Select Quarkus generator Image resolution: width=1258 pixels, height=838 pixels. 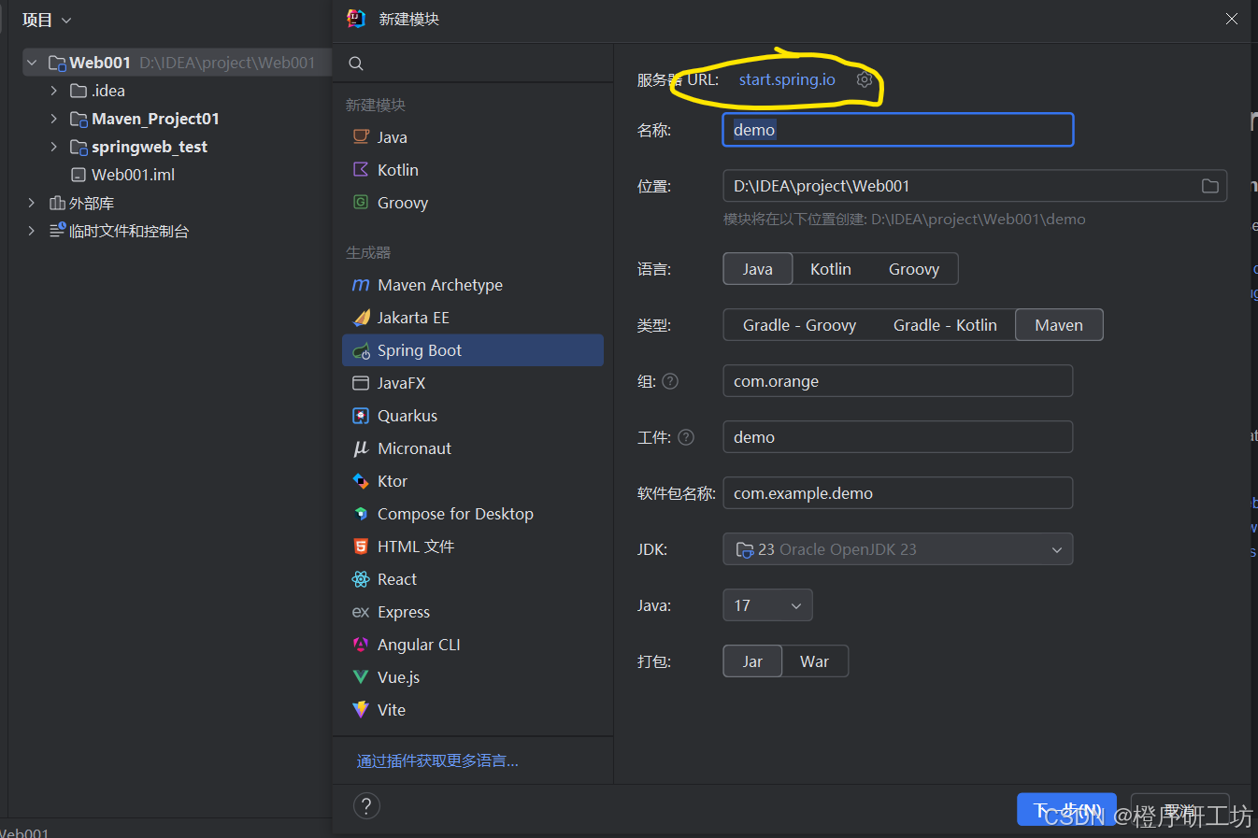(x=473, y=416)
